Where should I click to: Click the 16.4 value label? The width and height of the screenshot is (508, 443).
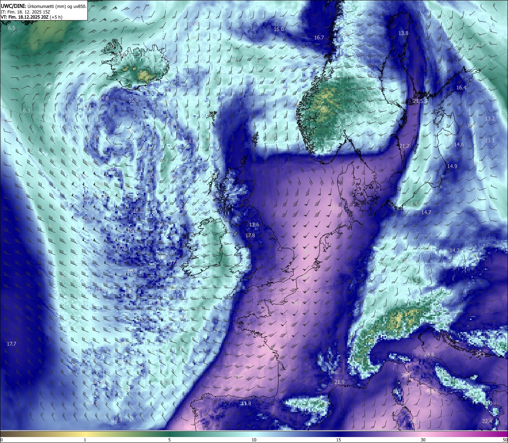(461, 87)
